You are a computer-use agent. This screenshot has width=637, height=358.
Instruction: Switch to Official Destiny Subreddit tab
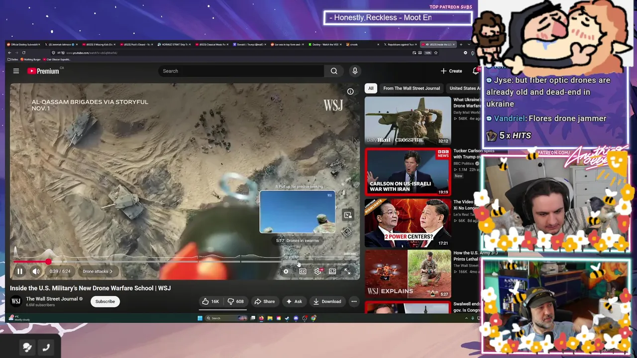click(x=24, y=45)
